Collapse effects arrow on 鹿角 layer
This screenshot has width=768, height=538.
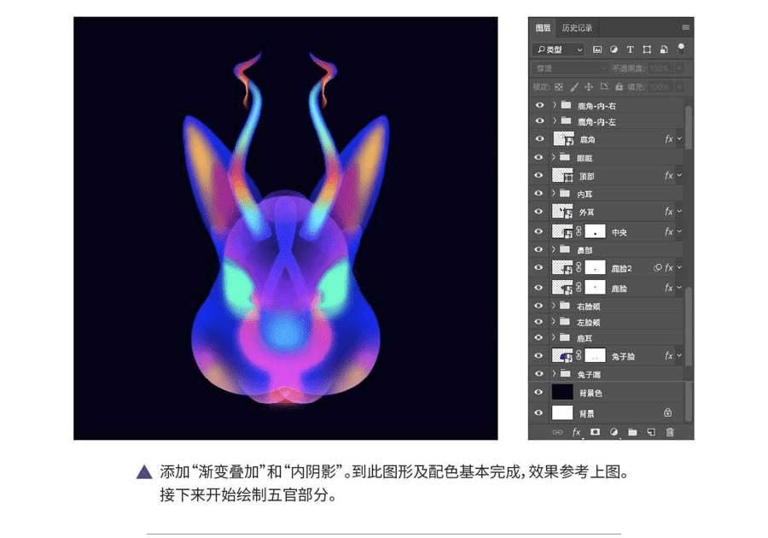[x=680, y=139]
